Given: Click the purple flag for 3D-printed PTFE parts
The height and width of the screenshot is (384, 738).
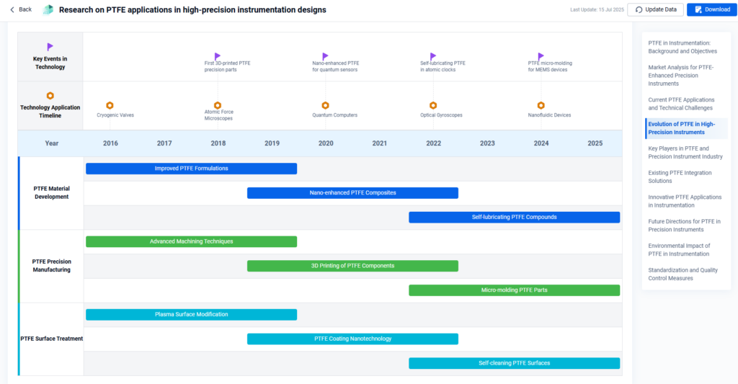Looking at the screenshot, I should (x=218, y=56).
